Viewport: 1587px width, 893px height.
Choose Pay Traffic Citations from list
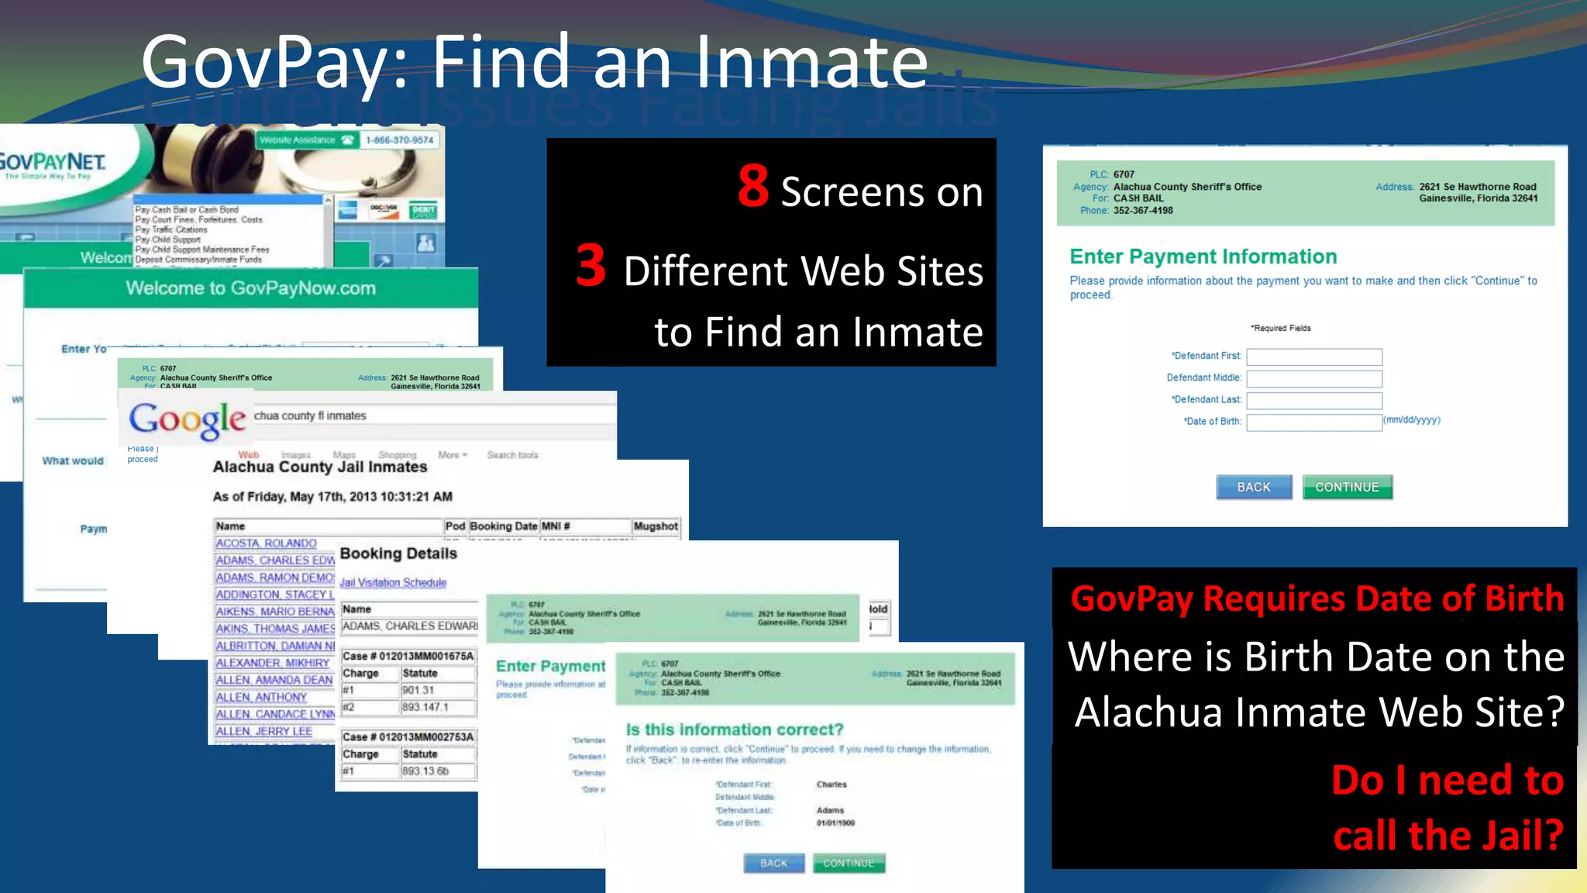171,230
